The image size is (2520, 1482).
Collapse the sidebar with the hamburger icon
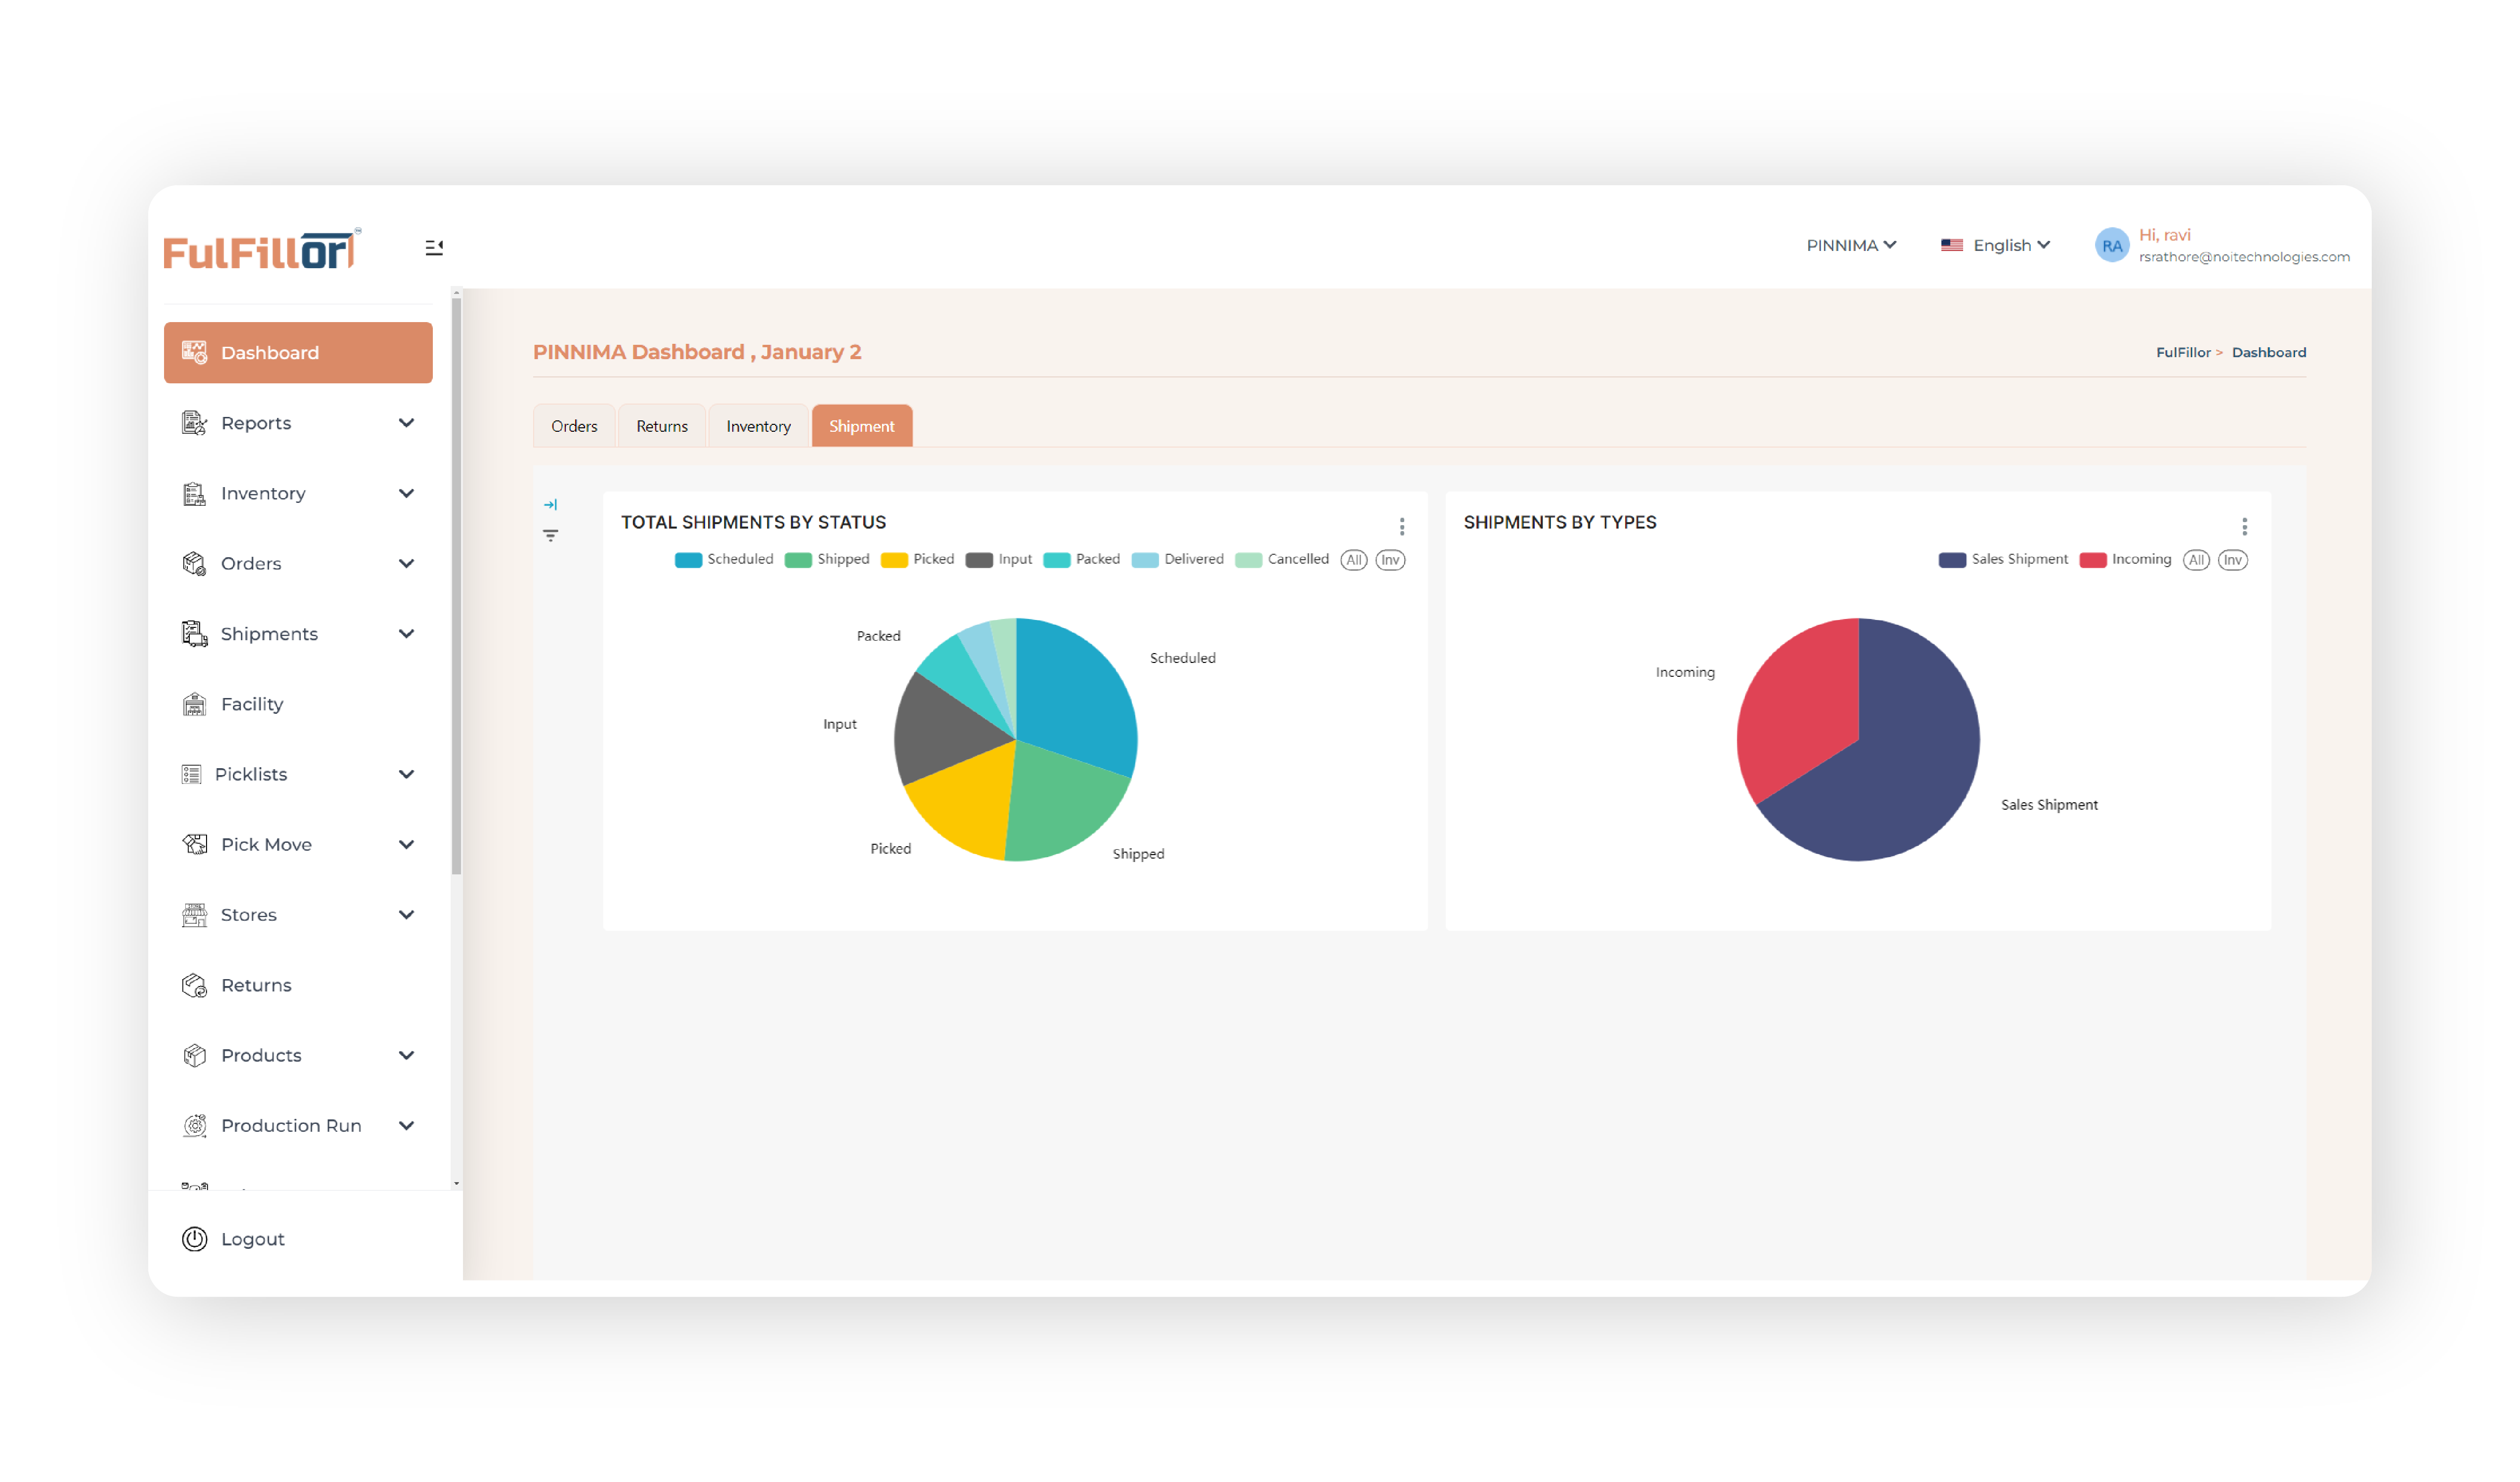434,247
